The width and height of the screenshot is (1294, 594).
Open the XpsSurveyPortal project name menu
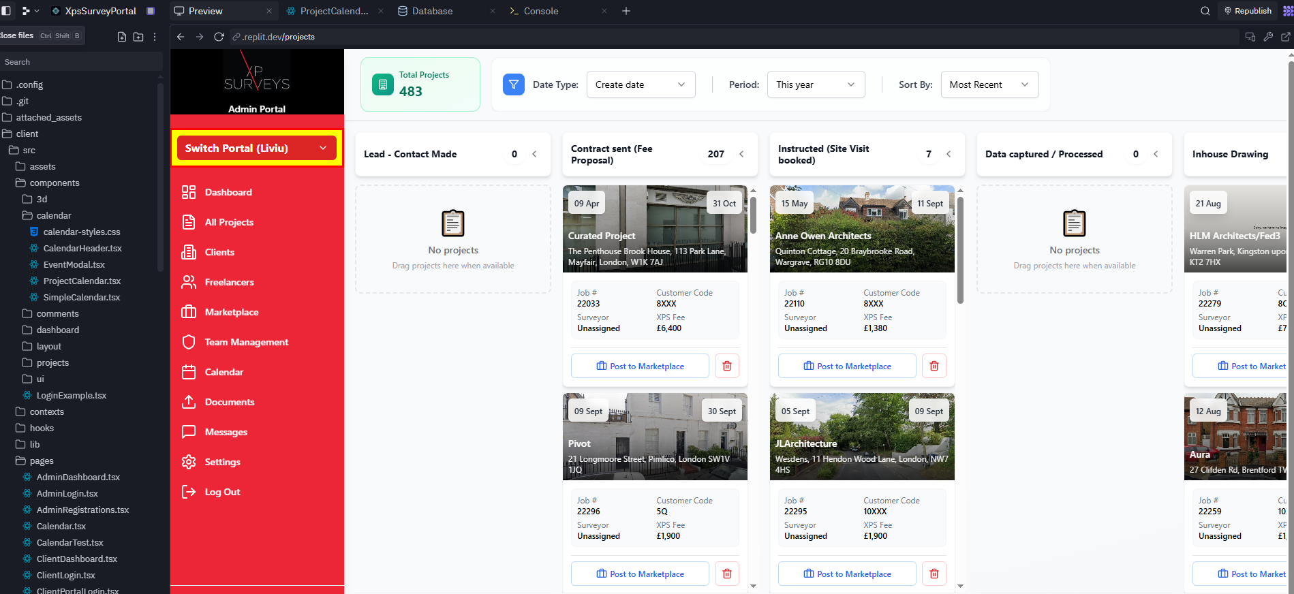click(100, 11)
